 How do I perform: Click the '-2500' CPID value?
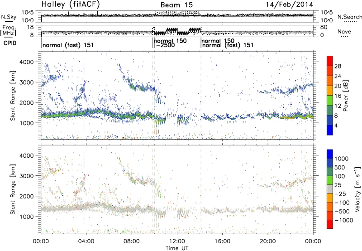point(165,45)
